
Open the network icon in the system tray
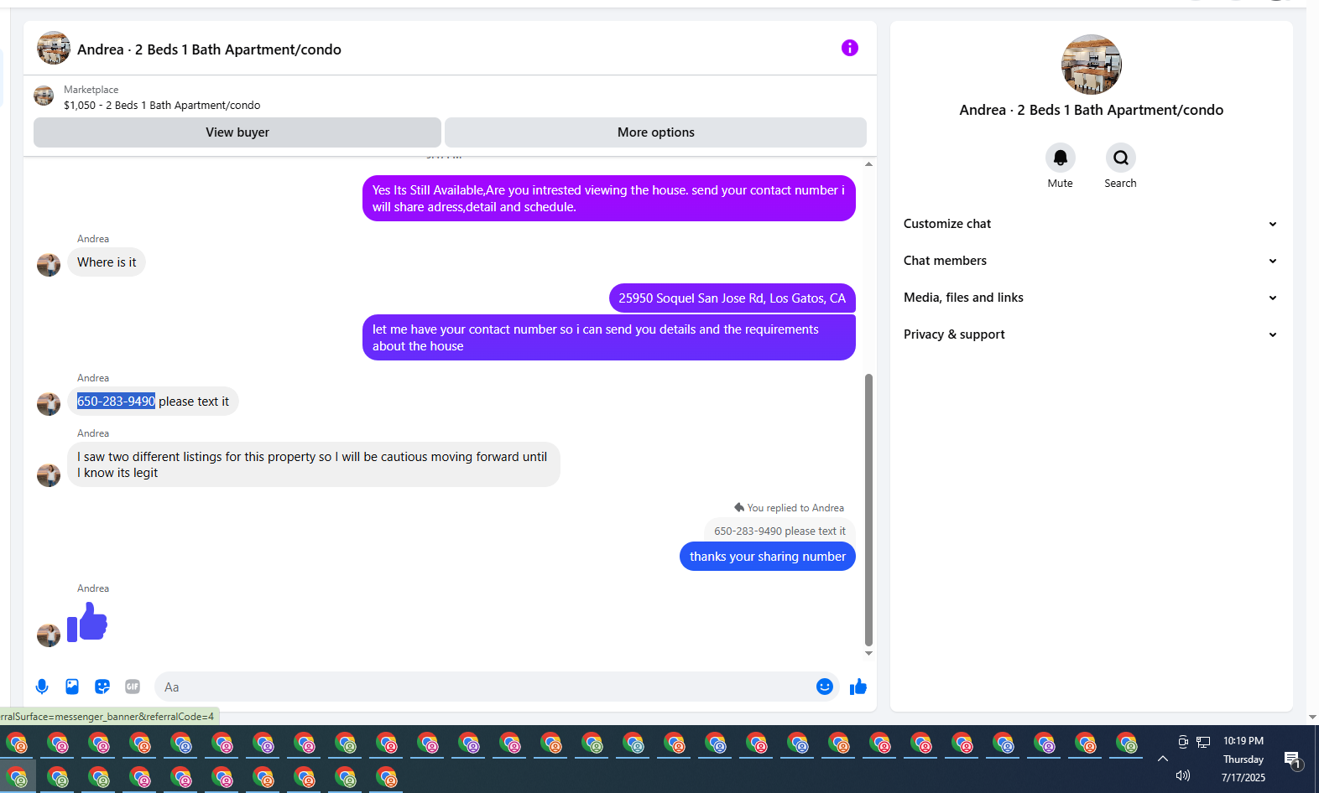pos(1203,742)
